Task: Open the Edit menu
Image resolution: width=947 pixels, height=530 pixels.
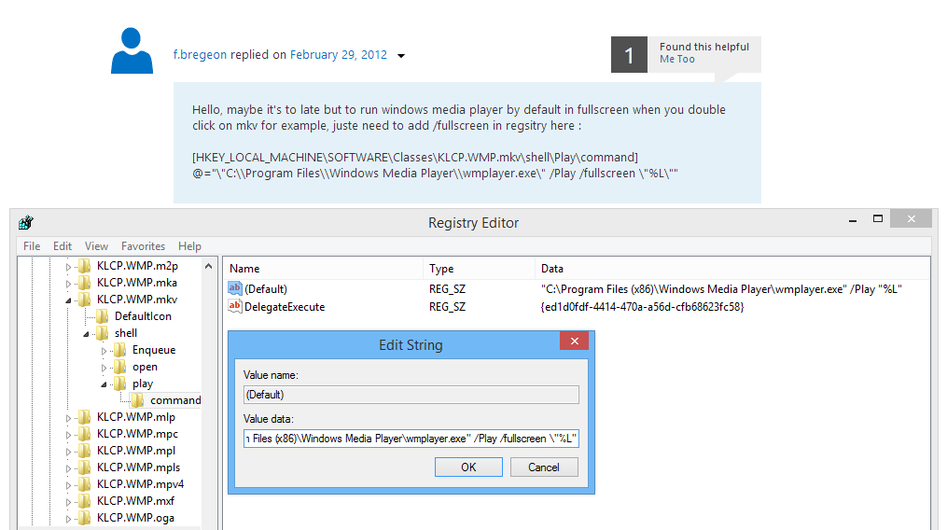Action: tap(63, 246)
